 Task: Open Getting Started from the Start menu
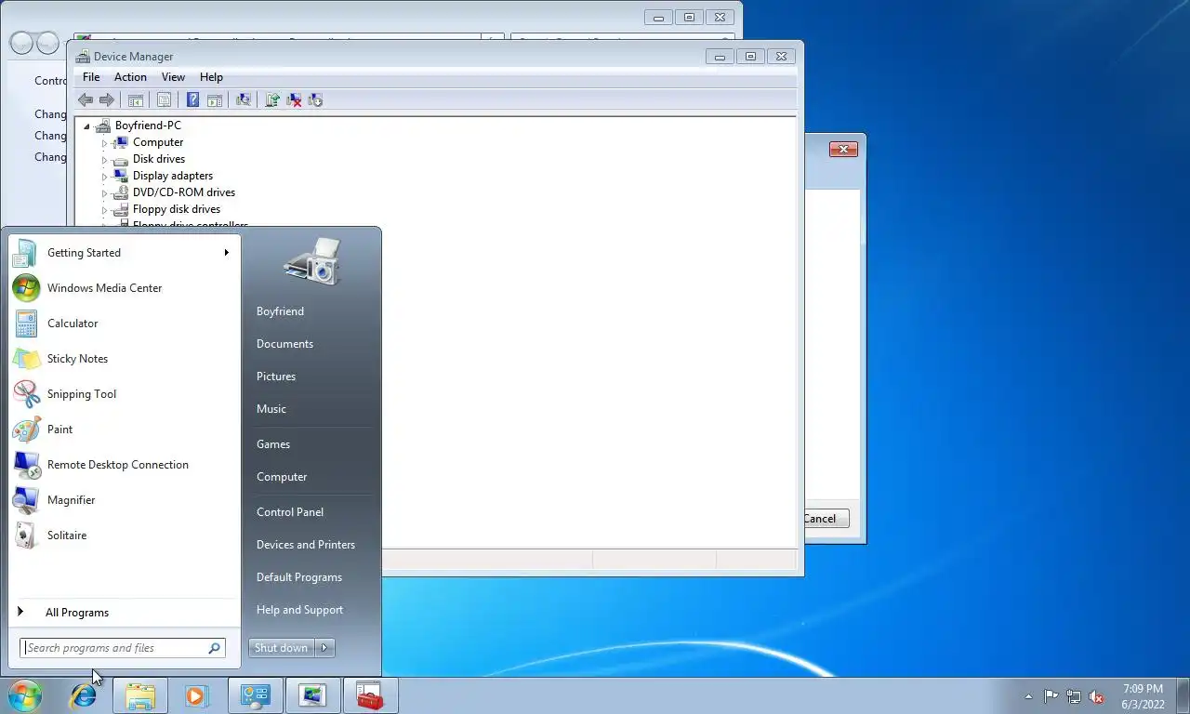tap(122, 253)
